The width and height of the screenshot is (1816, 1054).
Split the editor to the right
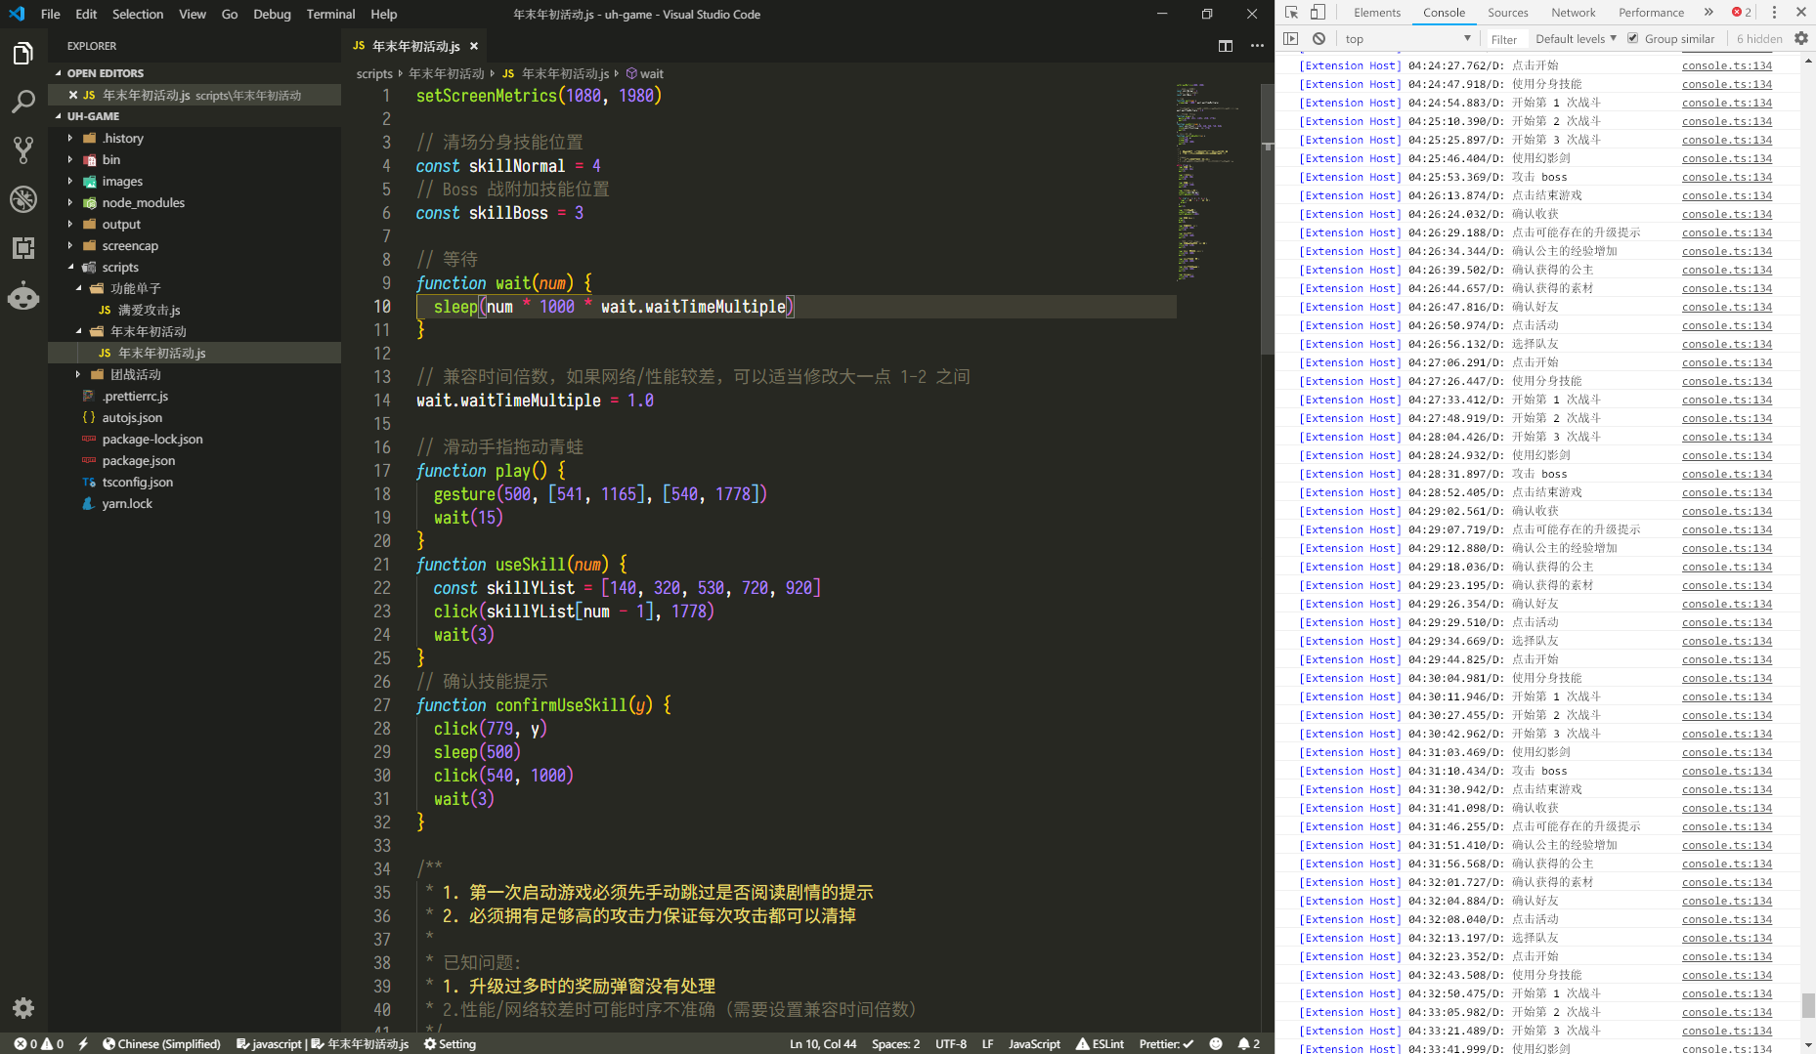(x=1226, y=46)
